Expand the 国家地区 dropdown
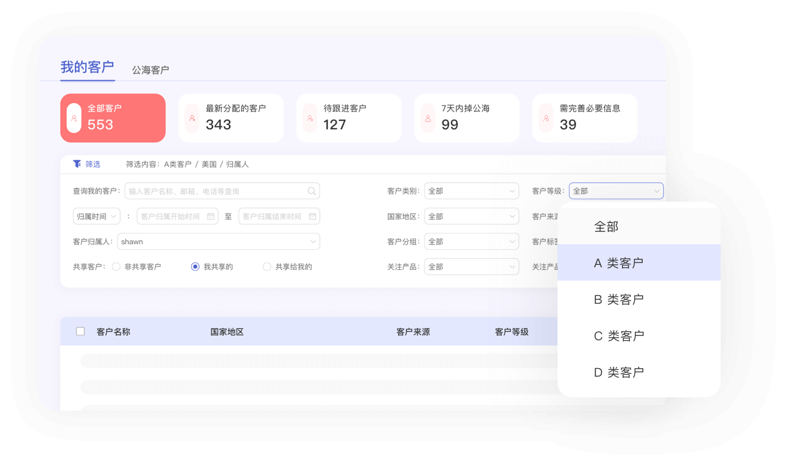790x469 pixels. tap(471, 217)
